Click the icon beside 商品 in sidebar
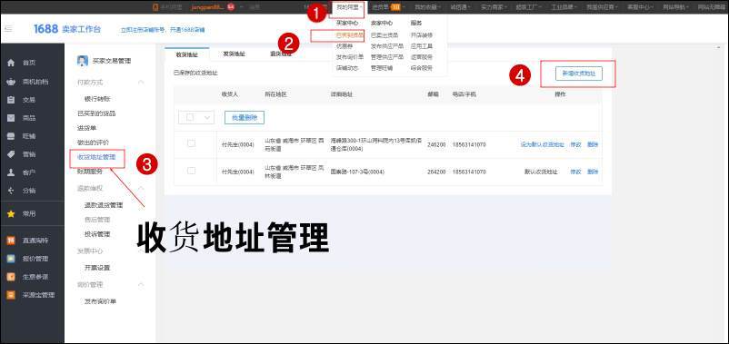This screenshot has width=729, height=344. [11, 118]
